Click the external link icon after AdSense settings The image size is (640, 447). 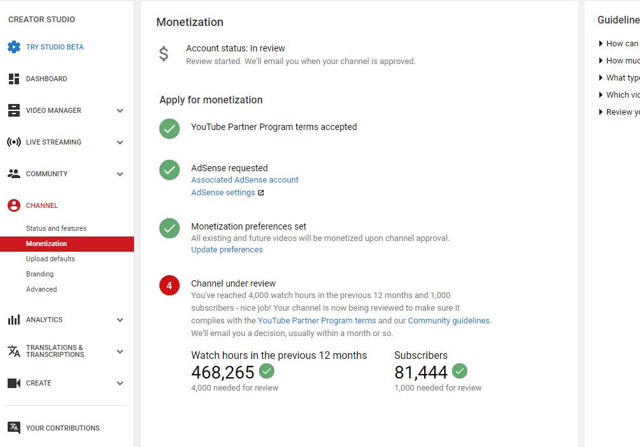tap(261, 193)
